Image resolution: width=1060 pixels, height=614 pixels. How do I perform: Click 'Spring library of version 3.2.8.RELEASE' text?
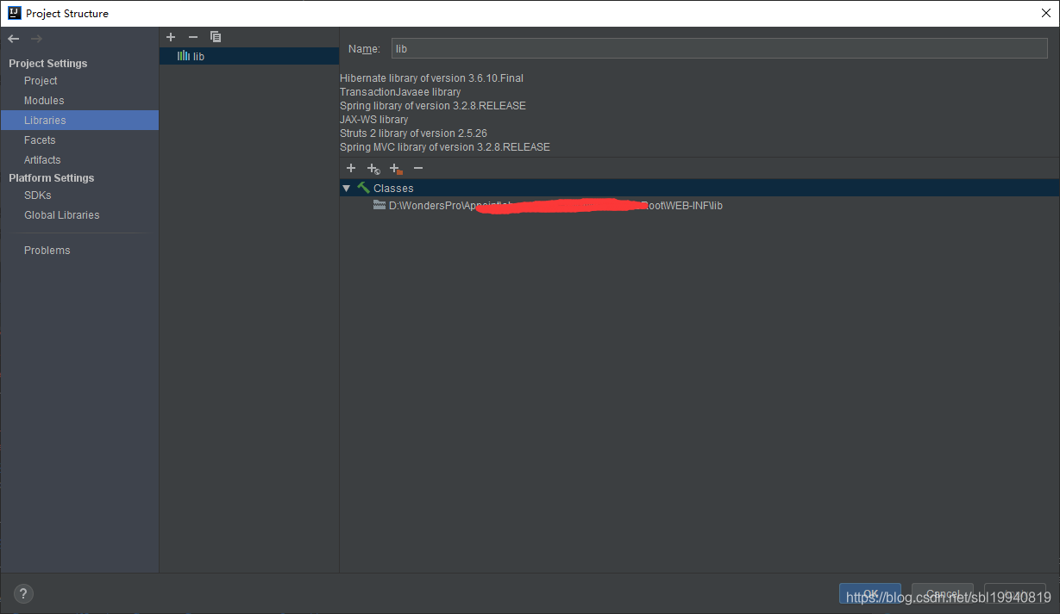(433, 106)
